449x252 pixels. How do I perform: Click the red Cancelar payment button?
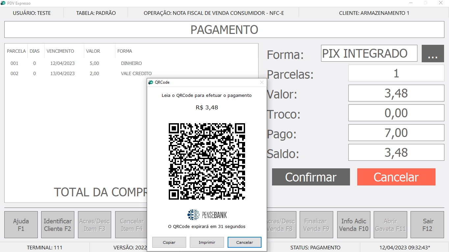pos(396,177)
